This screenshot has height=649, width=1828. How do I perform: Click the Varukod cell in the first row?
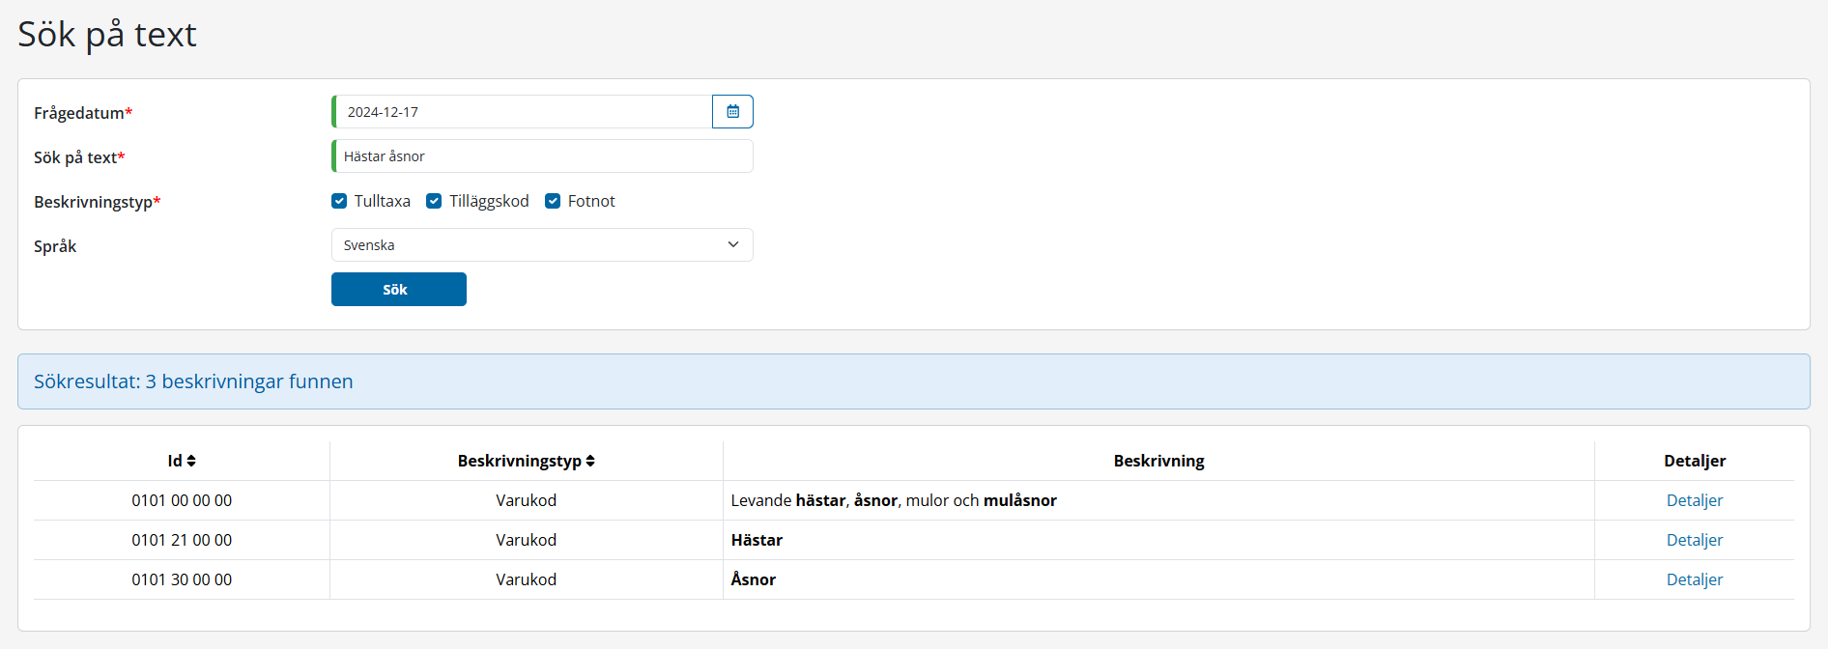(526, 500)
